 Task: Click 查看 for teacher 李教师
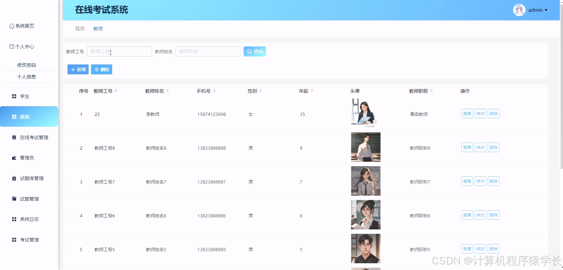467,113
